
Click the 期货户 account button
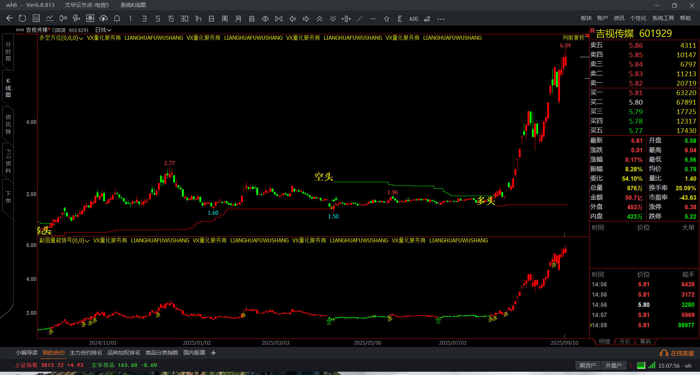pos(587,365)
